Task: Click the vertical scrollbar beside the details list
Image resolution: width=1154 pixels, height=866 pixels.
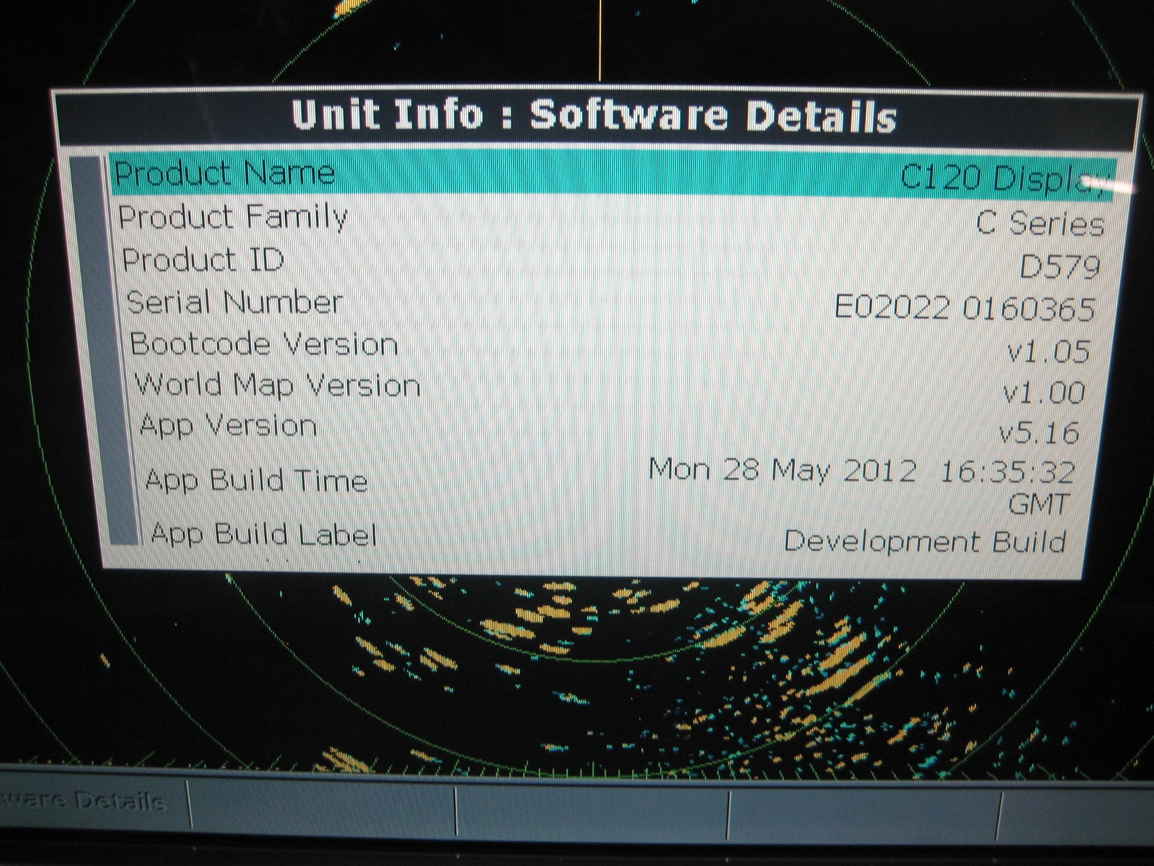Action: pos(104,350)
